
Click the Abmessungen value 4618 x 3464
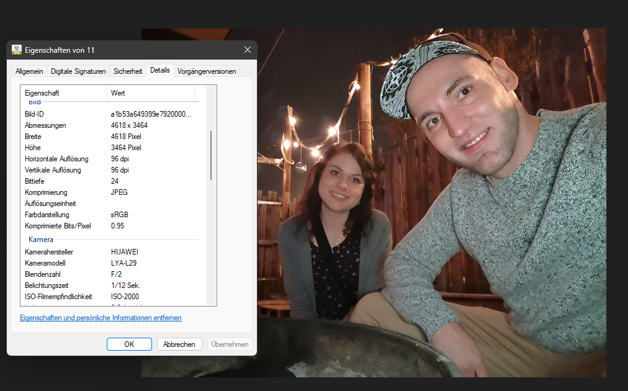tap(129, 125)
